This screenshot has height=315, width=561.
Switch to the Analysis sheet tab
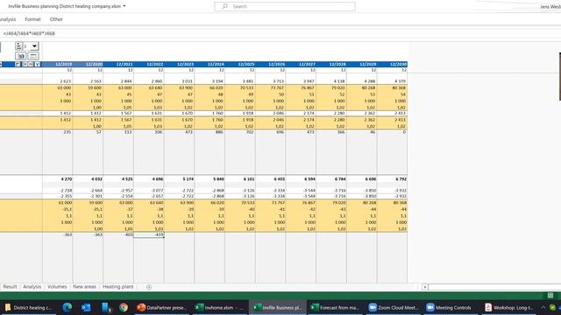click(x=32, y=287)
